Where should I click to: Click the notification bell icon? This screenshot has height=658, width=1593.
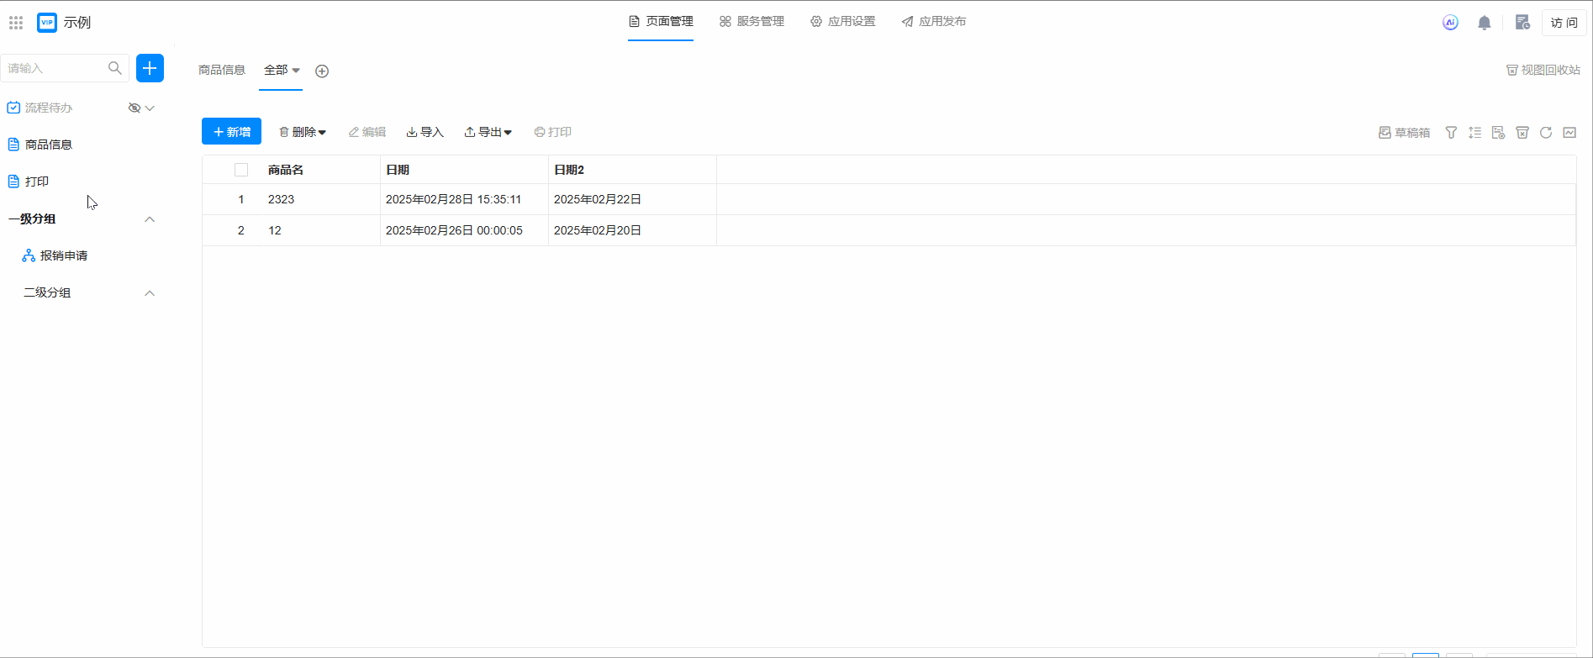tap(1485, 23)
